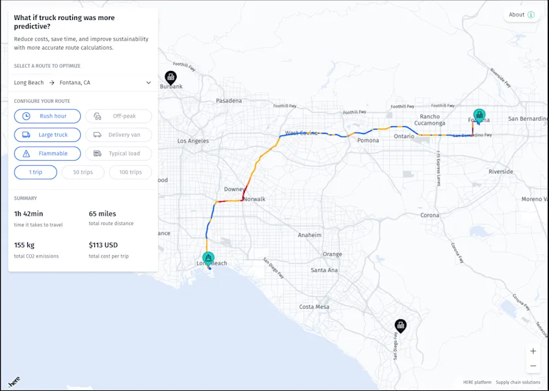549x391 pixels.
Task: Zoom out with the minus button
Action: [533, 366]
